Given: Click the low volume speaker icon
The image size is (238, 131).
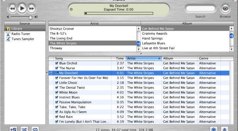Looking at the screenshot, I should click(8, 17).
